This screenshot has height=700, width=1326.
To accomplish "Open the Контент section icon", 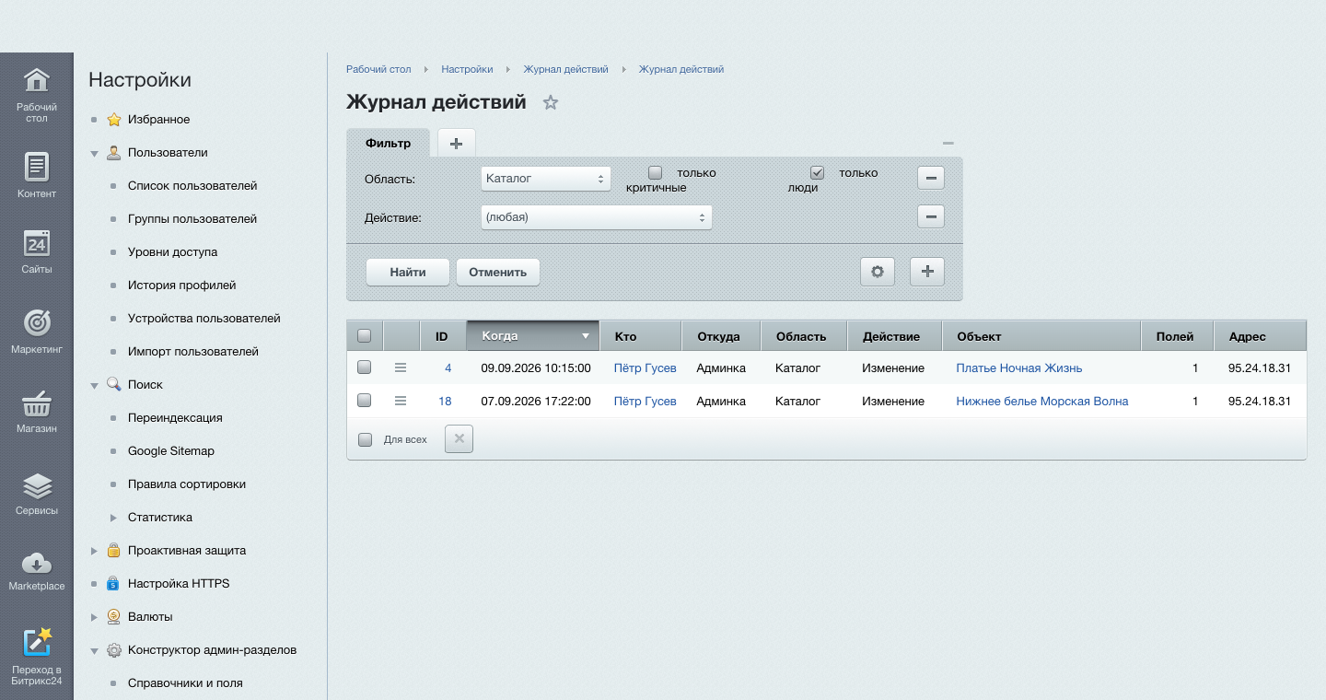I will (x=37, y=167).
